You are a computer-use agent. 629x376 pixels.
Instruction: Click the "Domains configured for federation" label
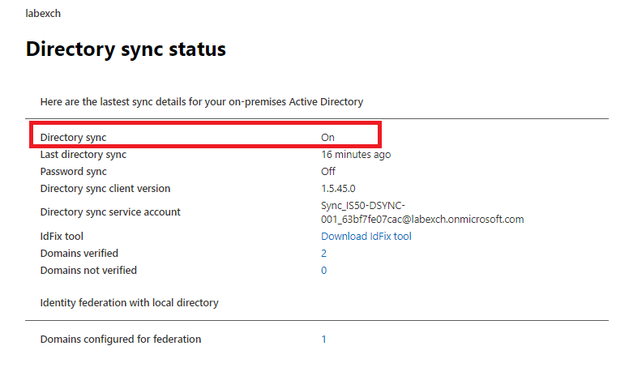120,340
